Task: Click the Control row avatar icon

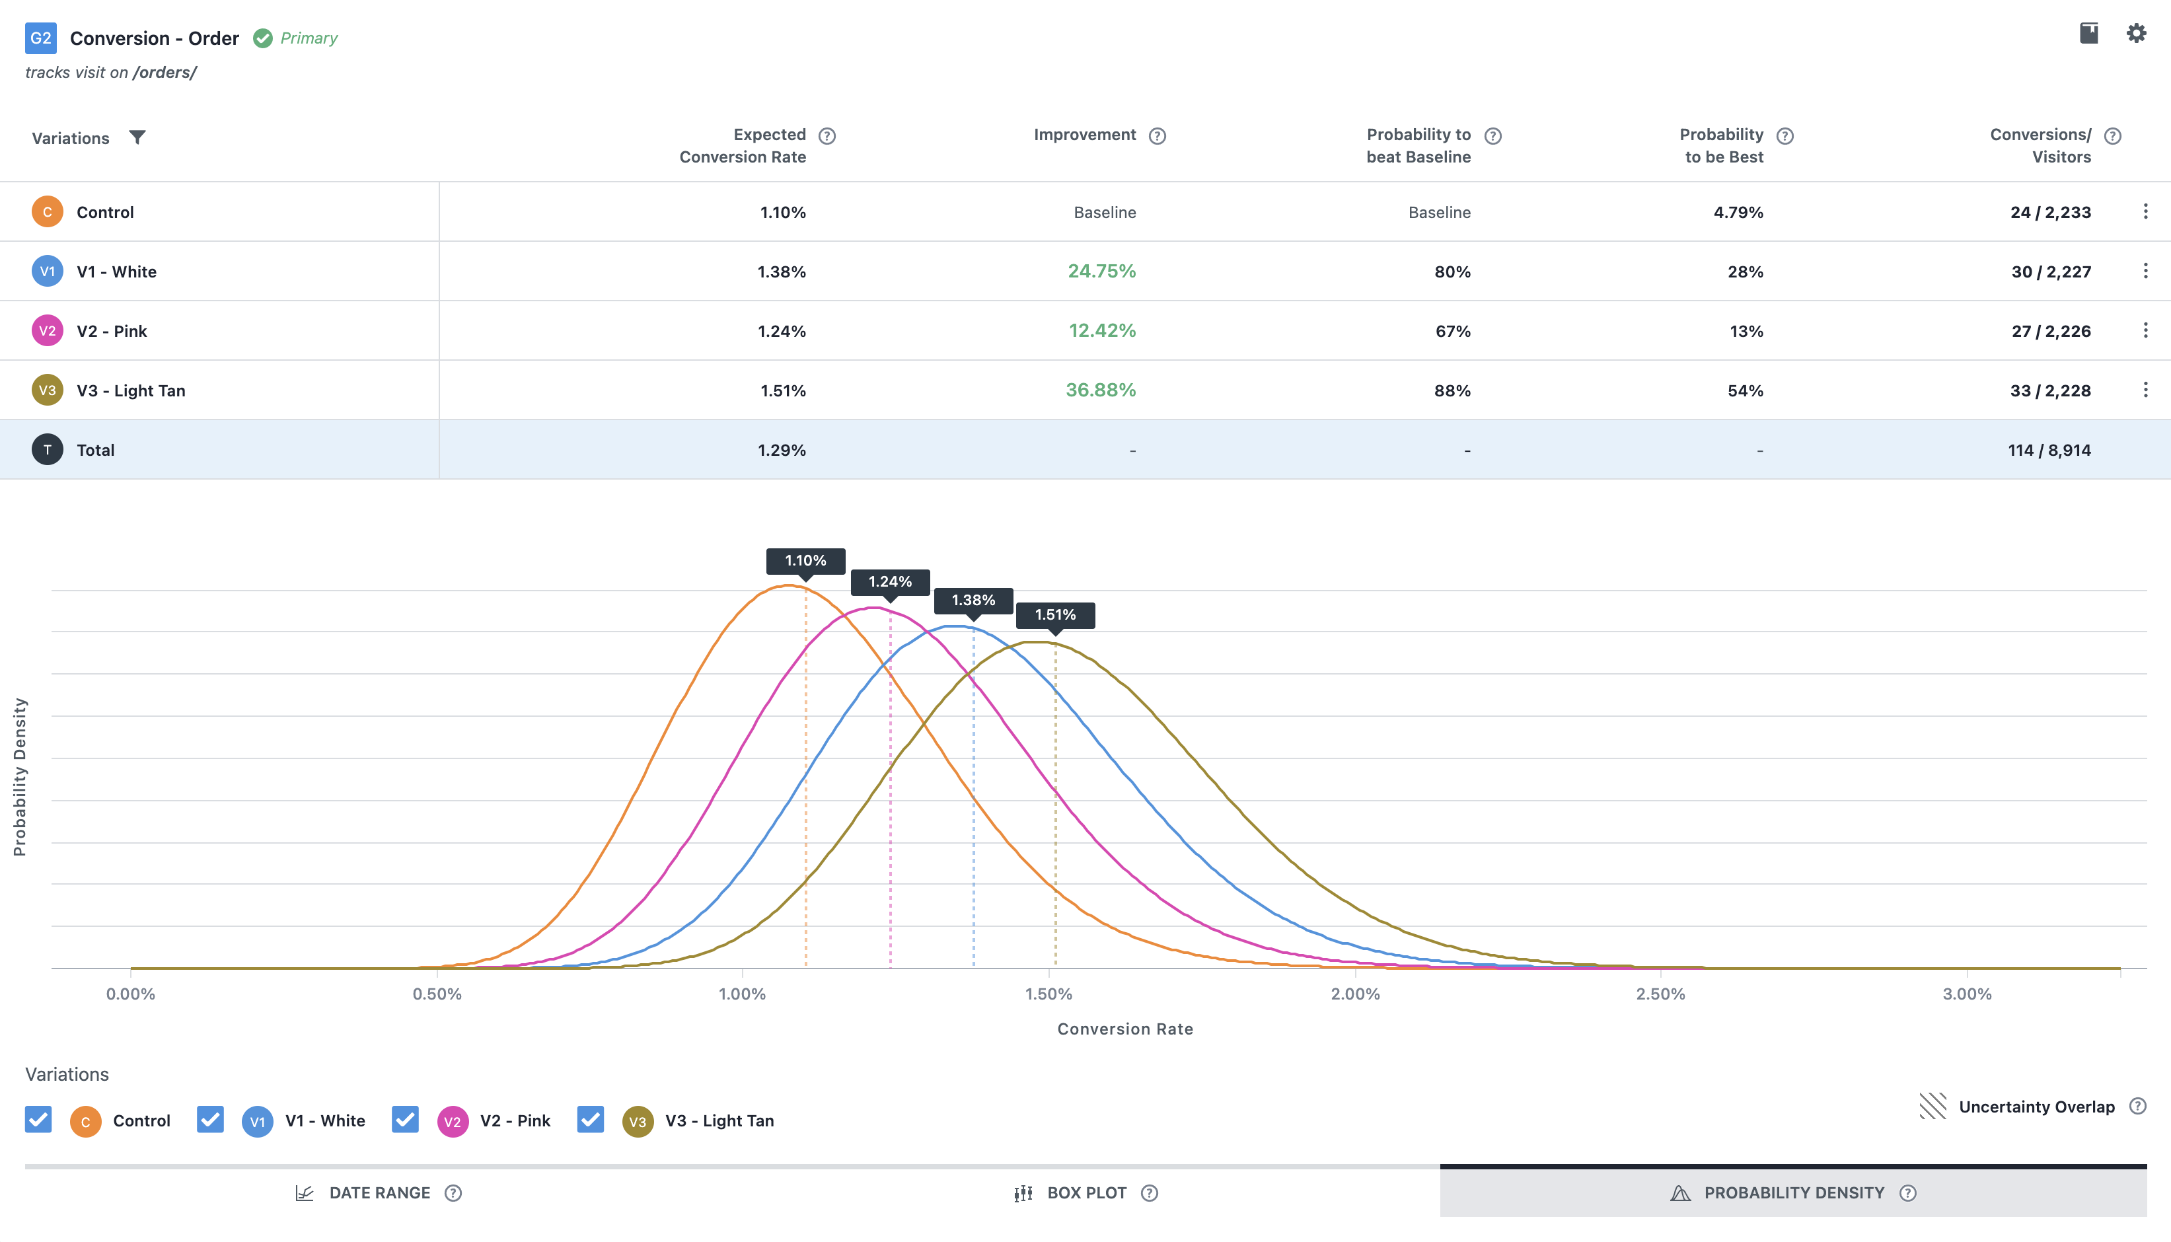Action: (48, 211)
